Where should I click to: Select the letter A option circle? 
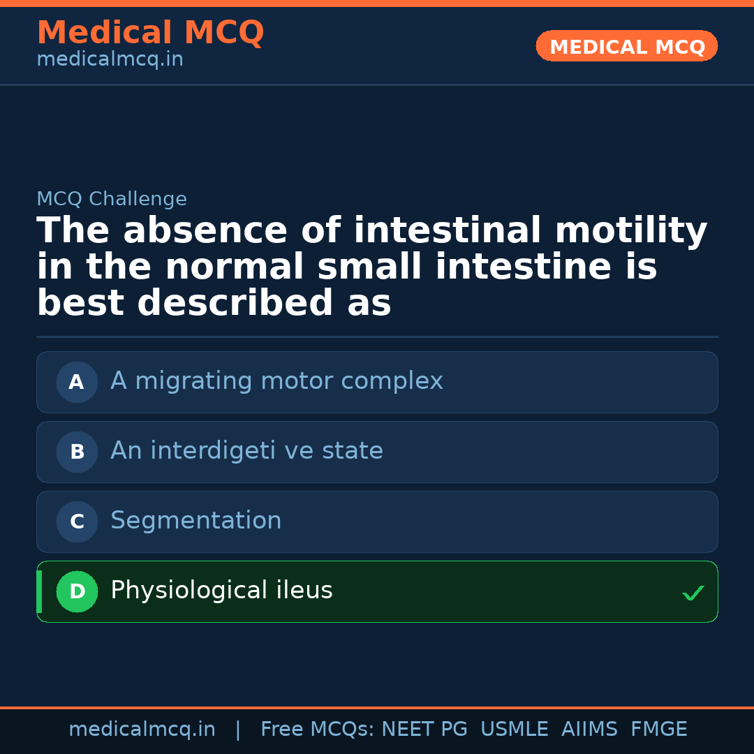[77, 382]
